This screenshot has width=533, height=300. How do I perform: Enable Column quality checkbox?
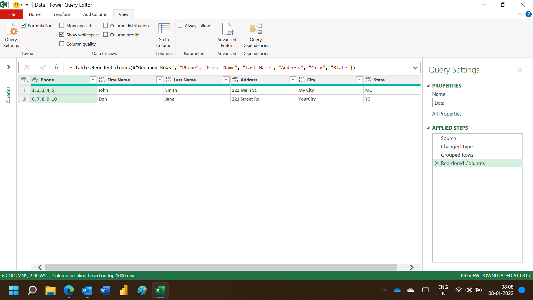tap(62, 44)
